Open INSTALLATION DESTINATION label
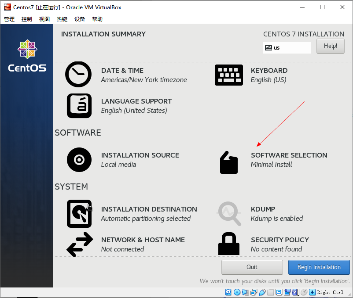 click(149, 209)
